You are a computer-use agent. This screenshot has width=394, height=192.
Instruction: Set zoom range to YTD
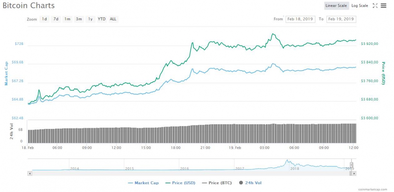(102, 19)
